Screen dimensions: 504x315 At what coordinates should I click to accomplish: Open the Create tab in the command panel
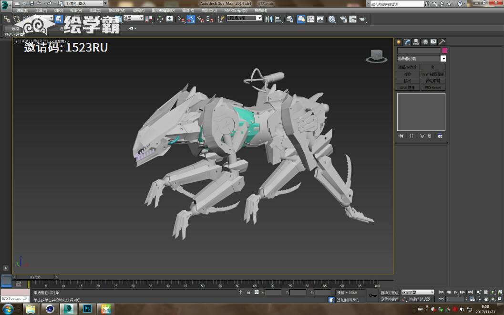coord(399,42)
